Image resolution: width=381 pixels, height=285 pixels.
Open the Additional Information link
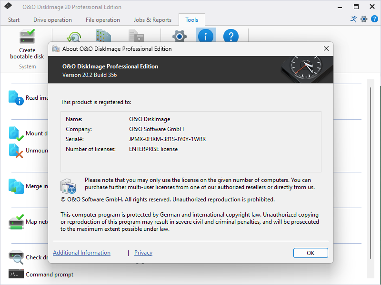(x=81, y=253)
